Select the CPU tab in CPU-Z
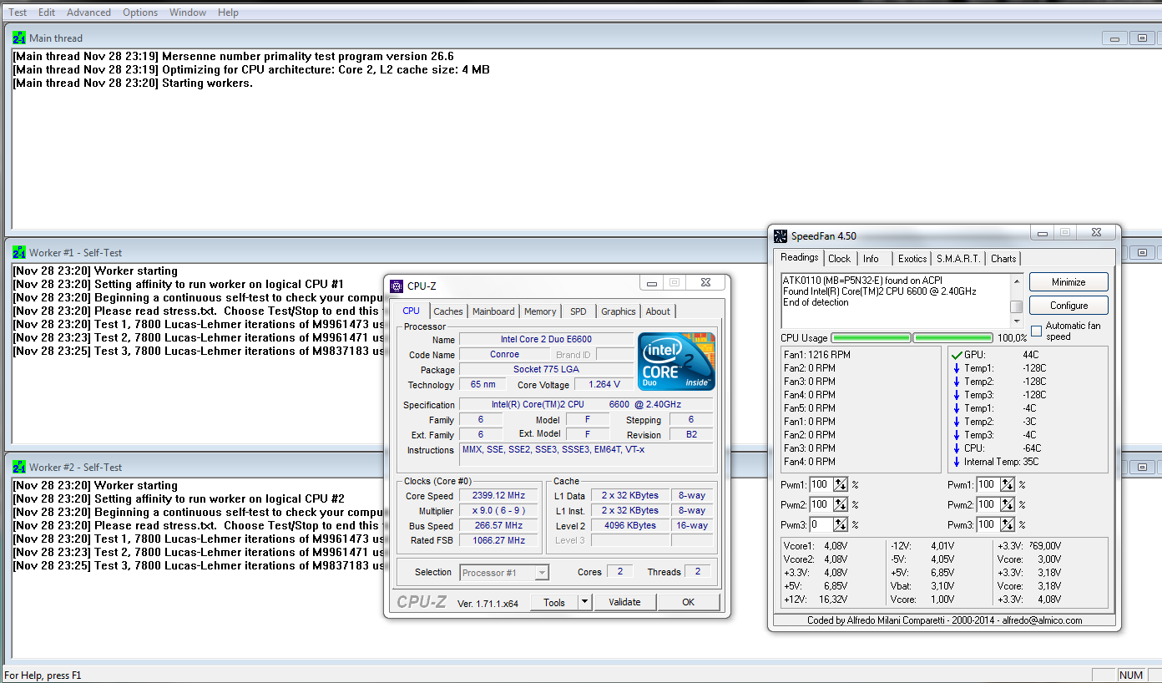1162x683 pixels. point(412,311)
